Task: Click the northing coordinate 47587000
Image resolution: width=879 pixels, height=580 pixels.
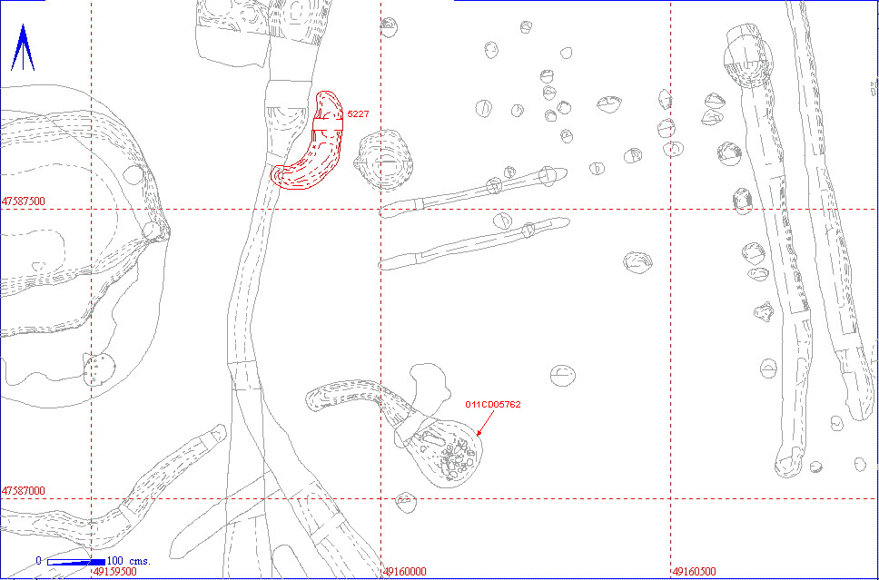Action: tap(24, 490)
